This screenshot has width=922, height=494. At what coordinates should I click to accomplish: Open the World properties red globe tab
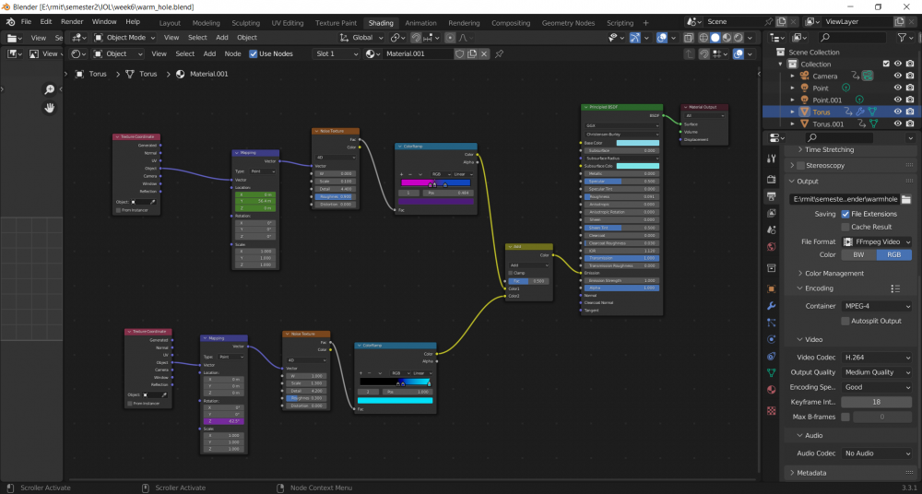[x=772, y=247]
